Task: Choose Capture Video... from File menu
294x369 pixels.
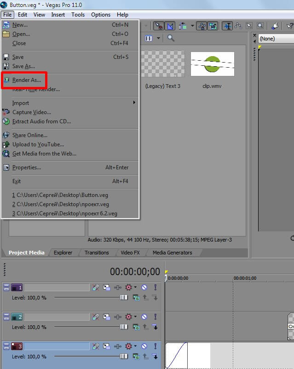Action: coord(70,112)
